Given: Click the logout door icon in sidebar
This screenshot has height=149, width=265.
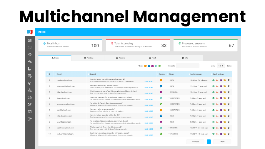Looking at the screenshot, I should pyautogui.click(x=30, y=119).
